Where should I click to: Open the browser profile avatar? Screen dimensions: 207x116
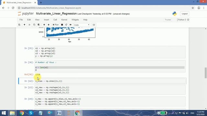[x=199, y=8]
